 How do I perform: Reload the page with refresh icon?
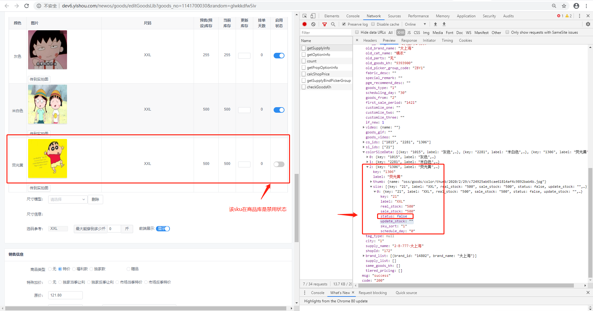pyautogui.click(x=27, y=6)
